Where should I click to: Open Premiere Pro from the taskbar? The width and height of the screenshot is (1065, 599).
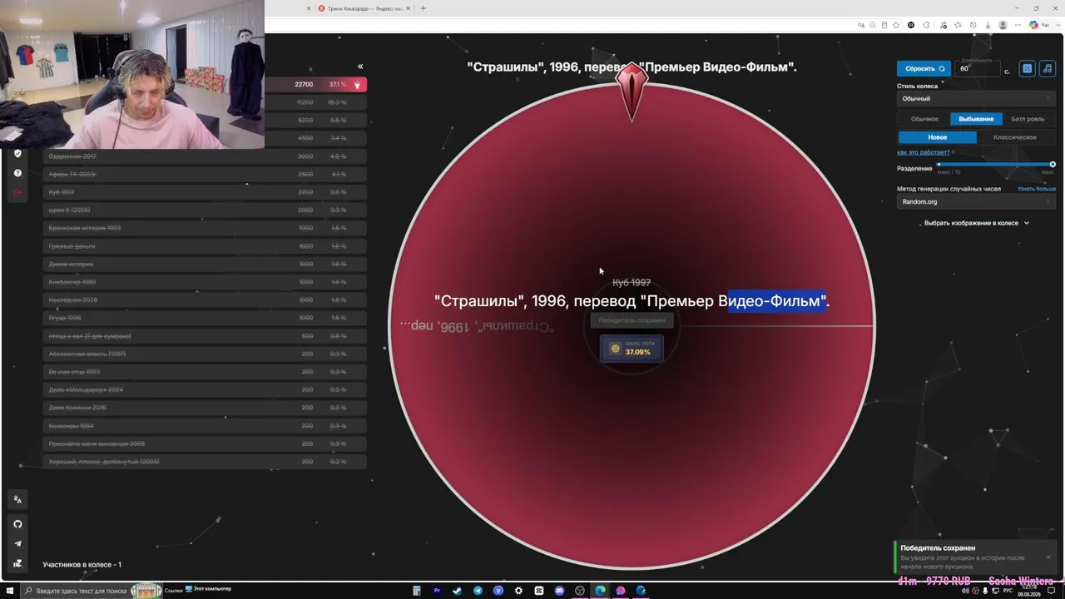(437, 591)
